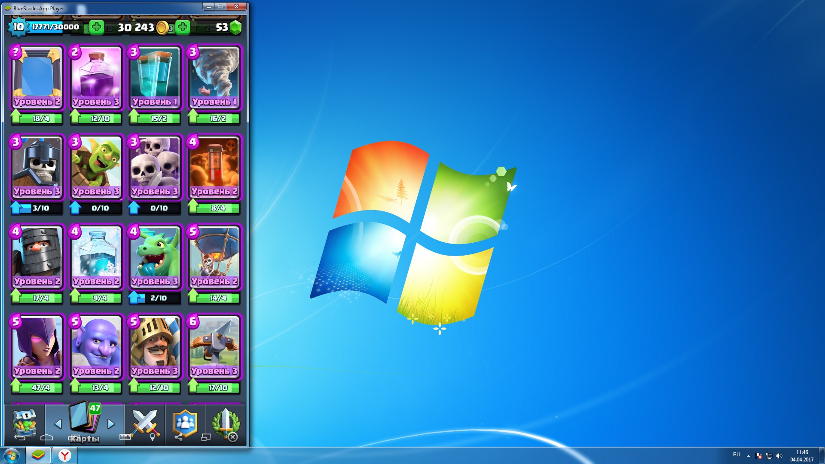
Task: Open the BlueStacks keyboard overlay icon
Action: coord(125,437)
